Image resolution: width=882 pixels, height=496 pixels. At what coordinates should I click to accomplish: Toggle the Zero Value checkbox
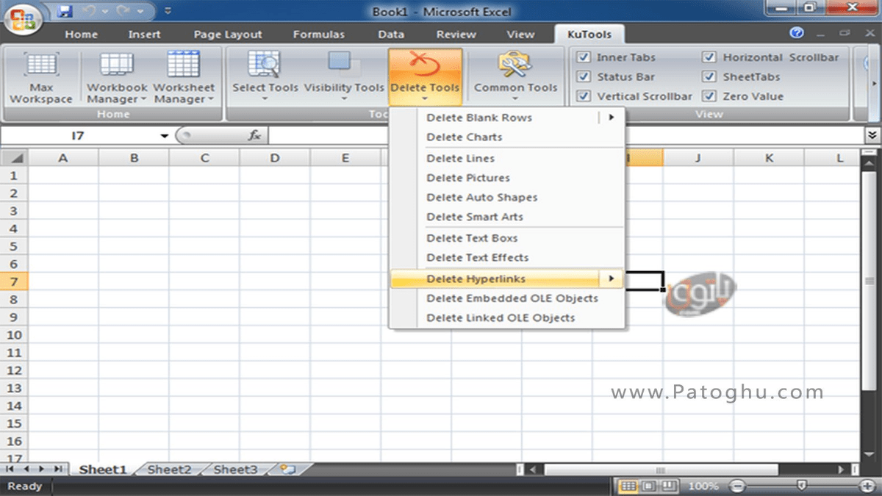click(710, 96)
